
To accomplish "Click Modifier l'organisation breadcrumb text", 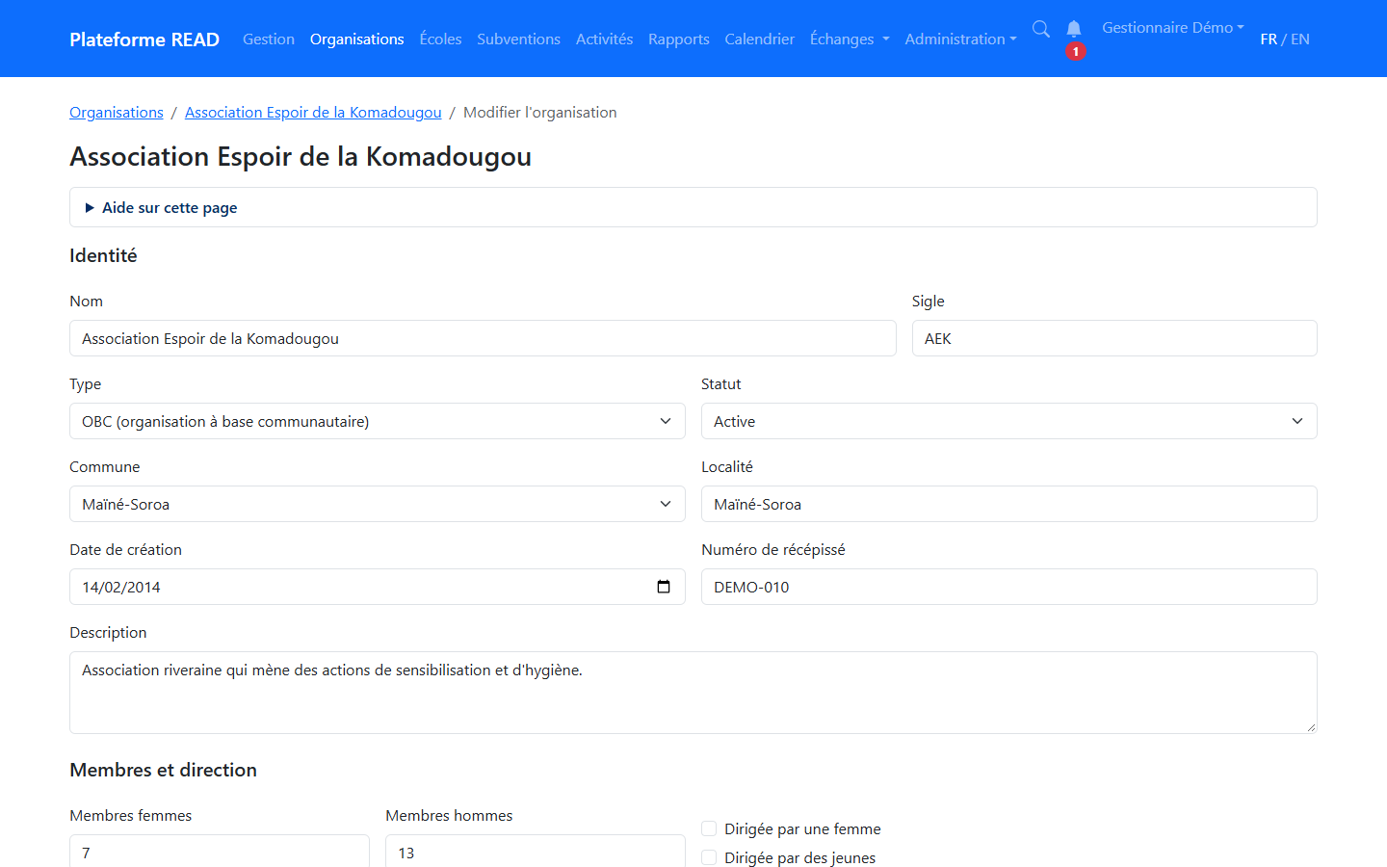I will (540, 112).
